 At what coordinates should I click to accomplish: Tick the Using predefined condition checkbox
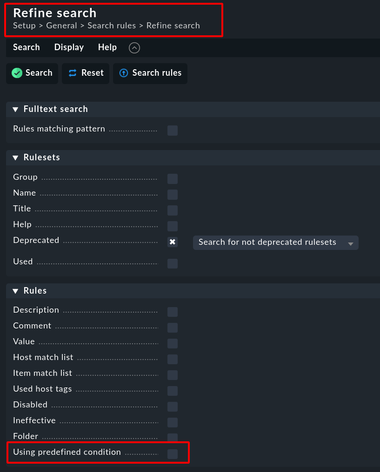pyautogui.click(x=173, y=454)
